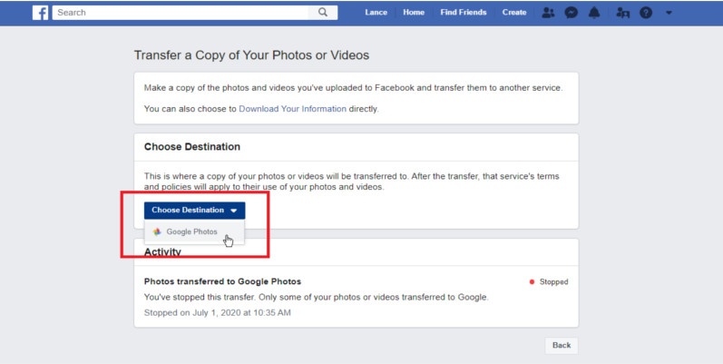Open the Friend Requests icon

pyautogui.click(x=548, y=13)
